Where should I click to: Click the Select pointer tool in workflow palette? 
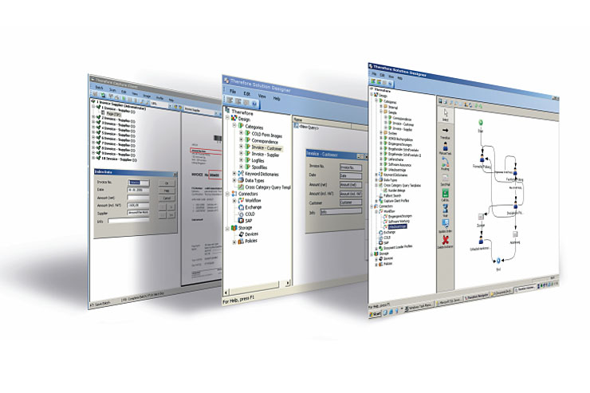click(444, 115)
